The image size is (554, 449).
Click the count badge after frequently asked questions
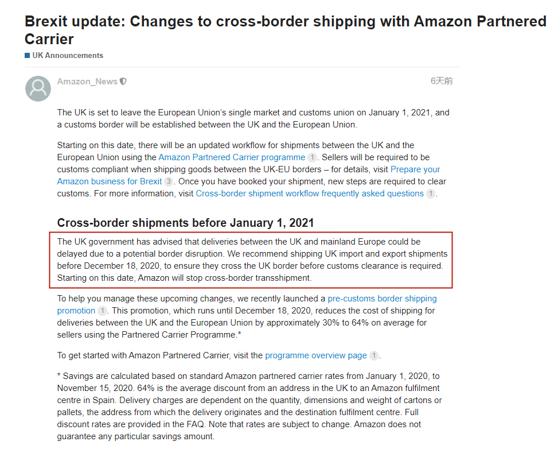(x=430, y=193)
